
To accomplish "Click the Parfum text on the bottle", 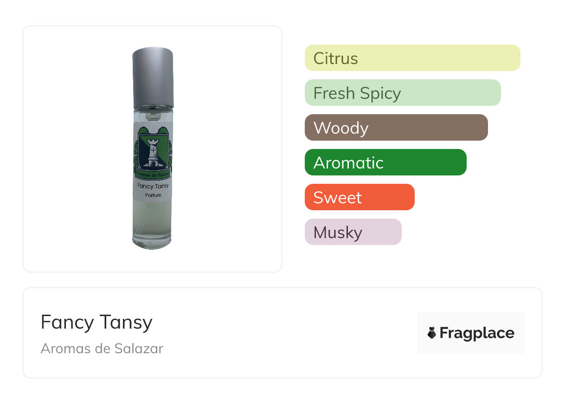I will 153,195.
